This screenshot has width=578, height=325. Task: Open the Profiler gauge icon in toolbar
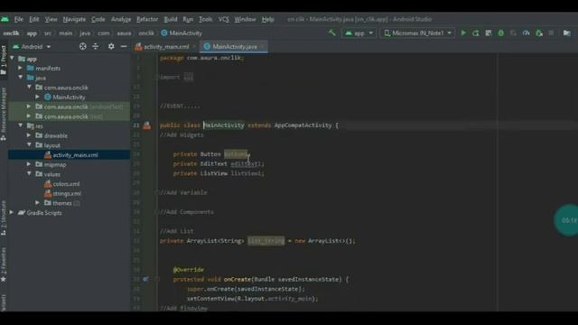click(526, 32)
